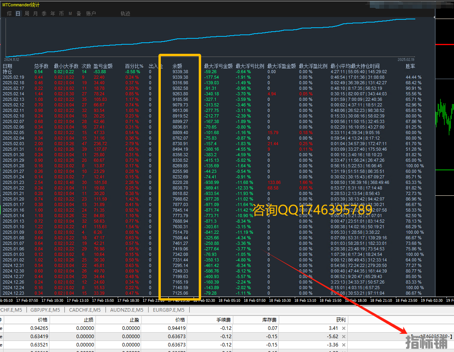Switch to the CADCHF.E,M5 chart tab
This screenshot has width=454, height=352.
tap(85, 310)
